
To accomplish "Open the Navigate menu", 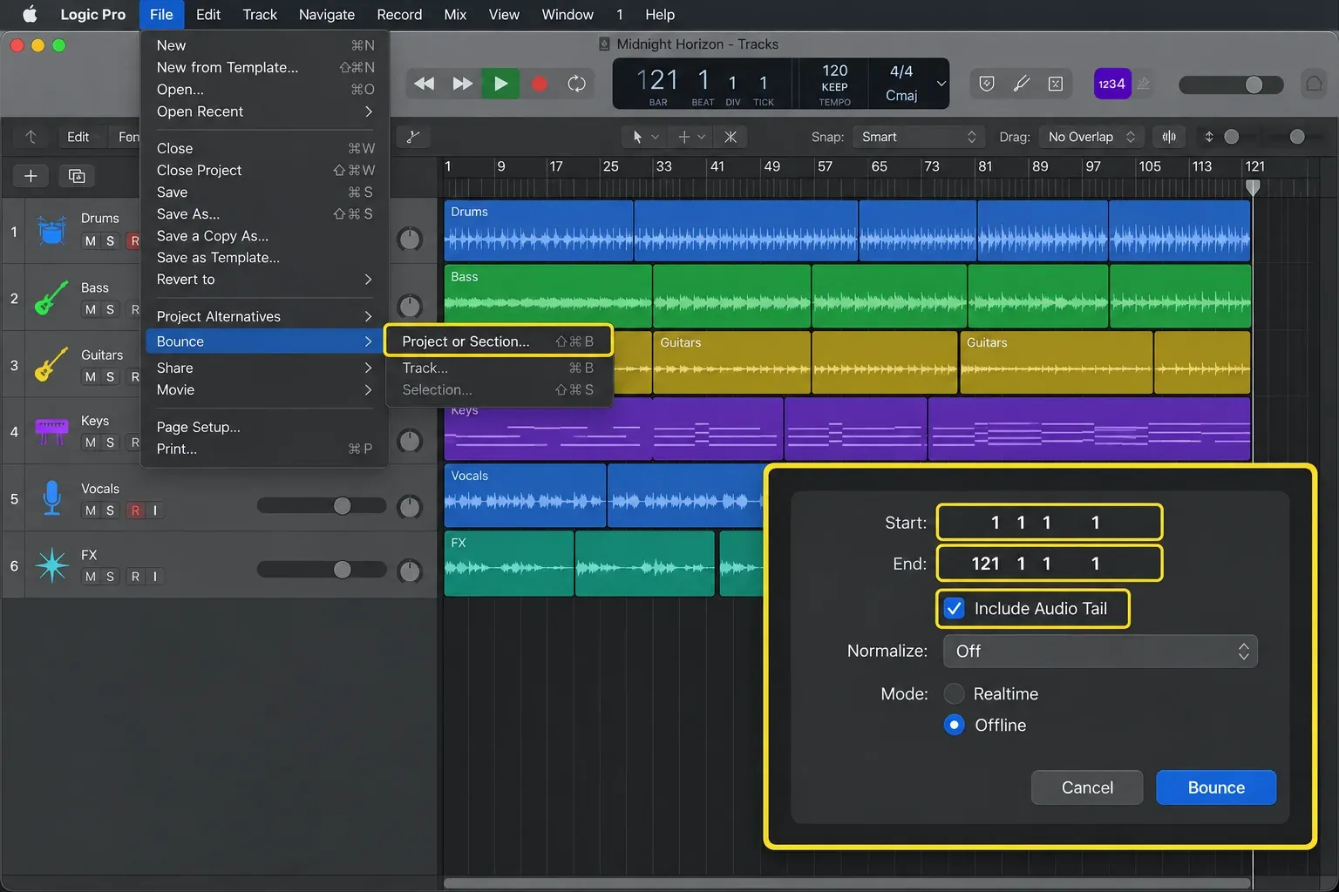I will [327, 14].
